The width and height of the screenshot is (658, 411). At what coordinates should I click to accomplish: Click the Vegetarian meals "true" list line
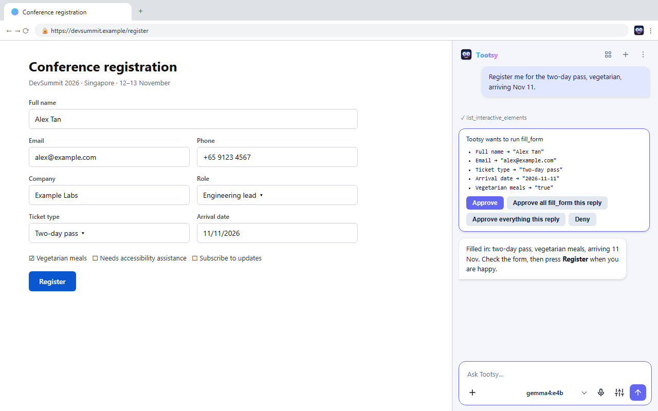(514, 188)
